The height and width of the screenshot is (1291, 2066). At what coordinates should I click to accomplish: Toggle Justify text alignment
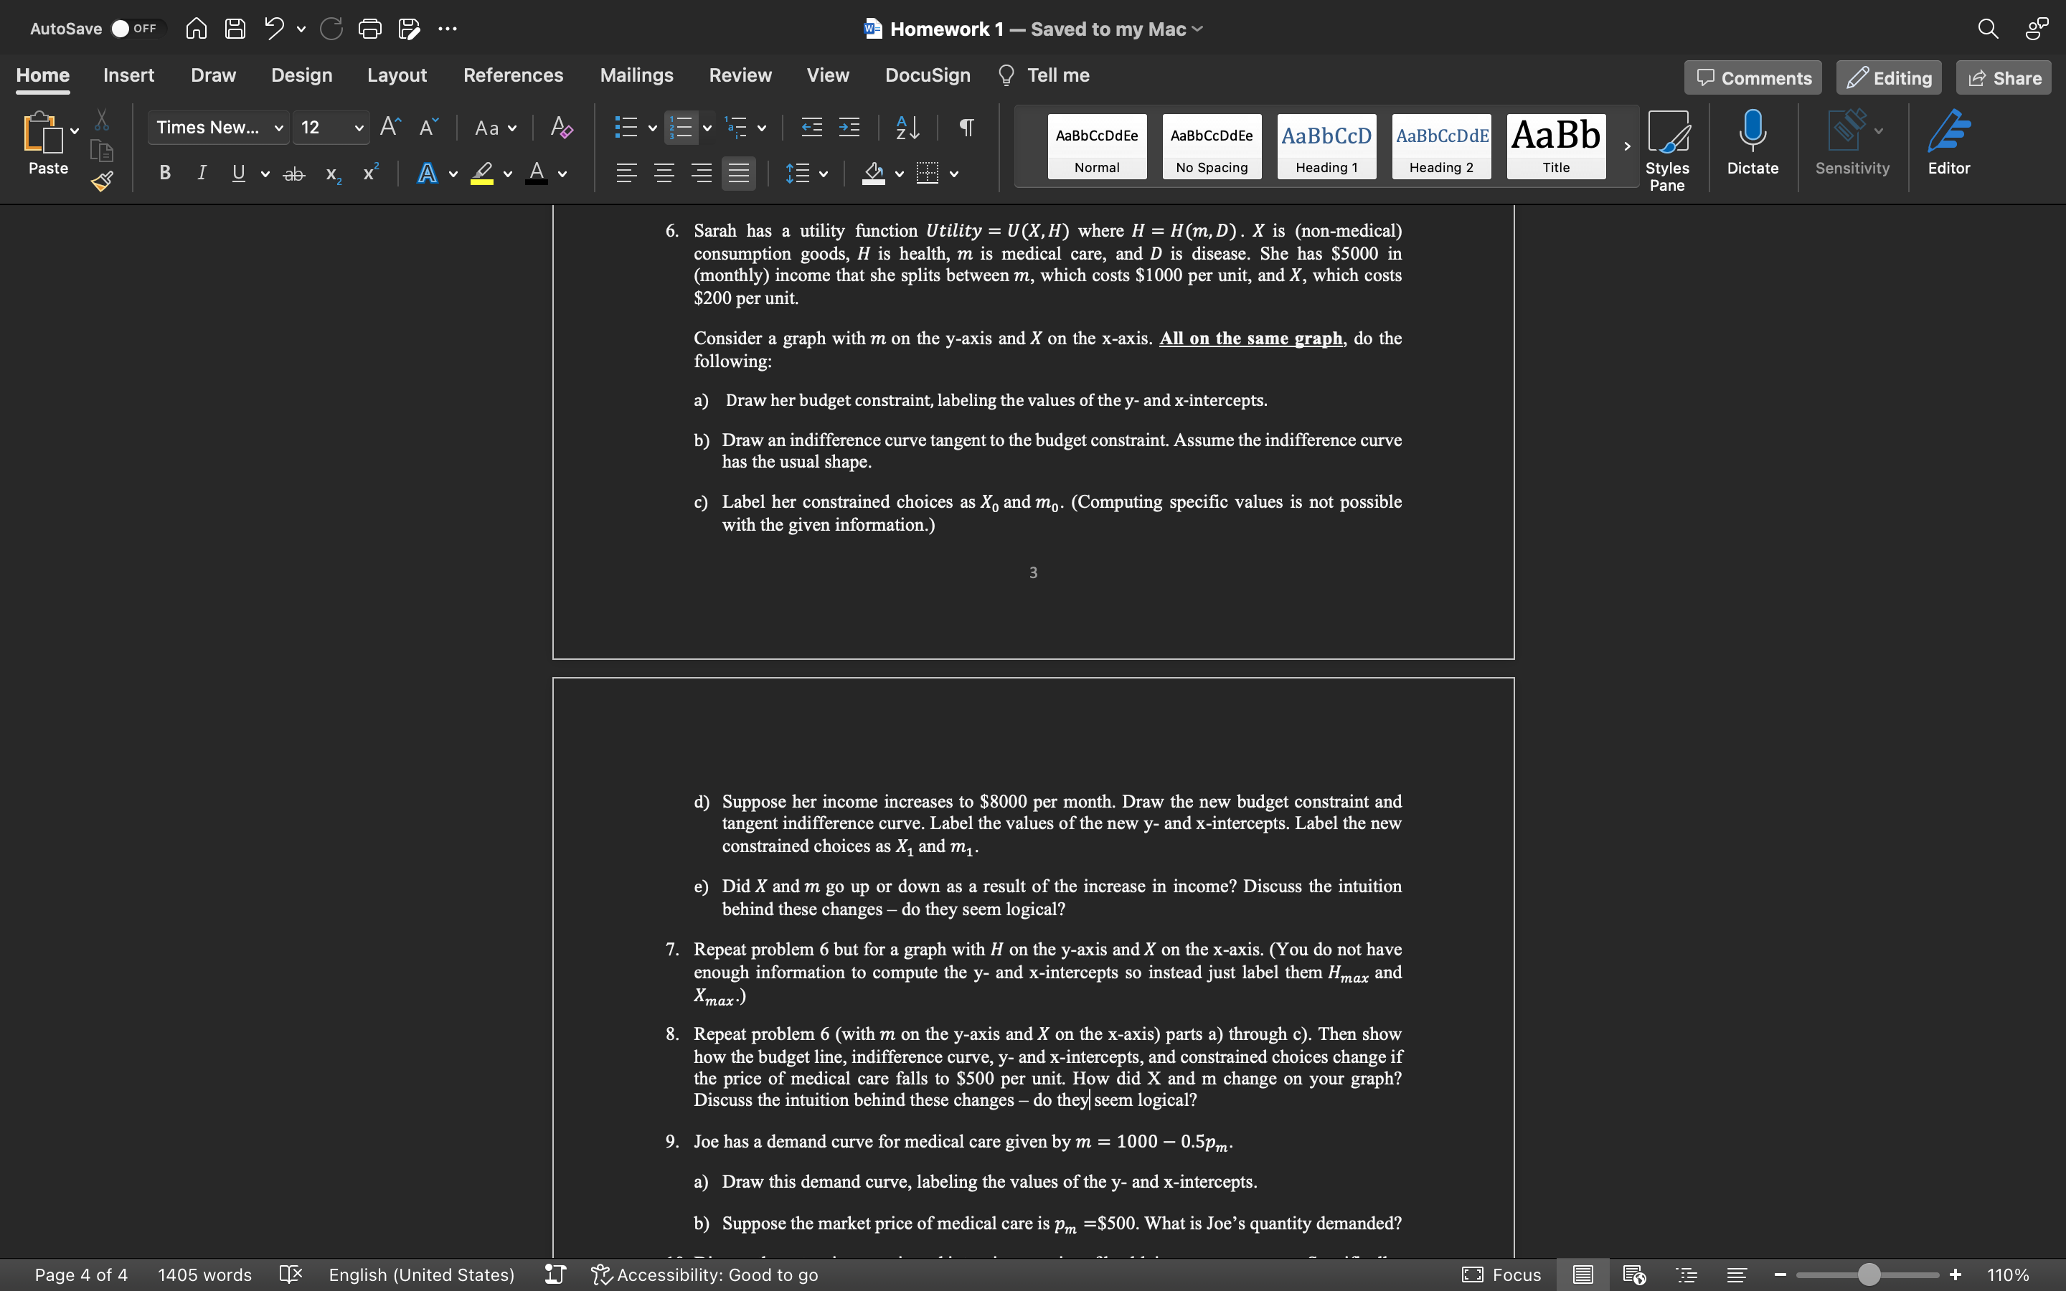point(738,174)
